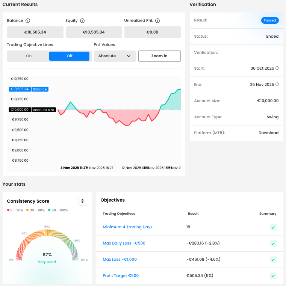The width and height of the screenshot is (286, 286).
Task: Open the Minimum 4 Trading Days objective
Action: point(127,227)
